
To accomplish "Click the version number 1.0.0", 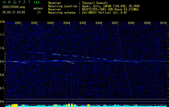I will coord(37,2).
